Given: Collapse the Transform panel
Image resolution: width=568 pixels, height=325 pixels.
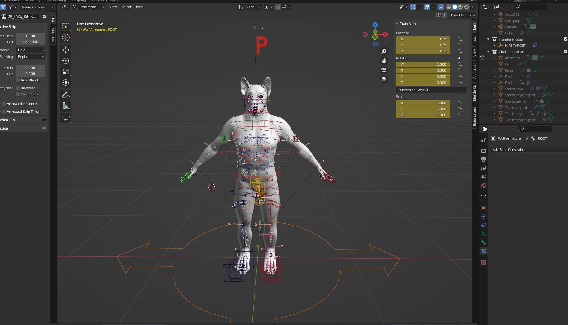Looking at the screenshot, I should pyautogui.click(x=397, y=24).
